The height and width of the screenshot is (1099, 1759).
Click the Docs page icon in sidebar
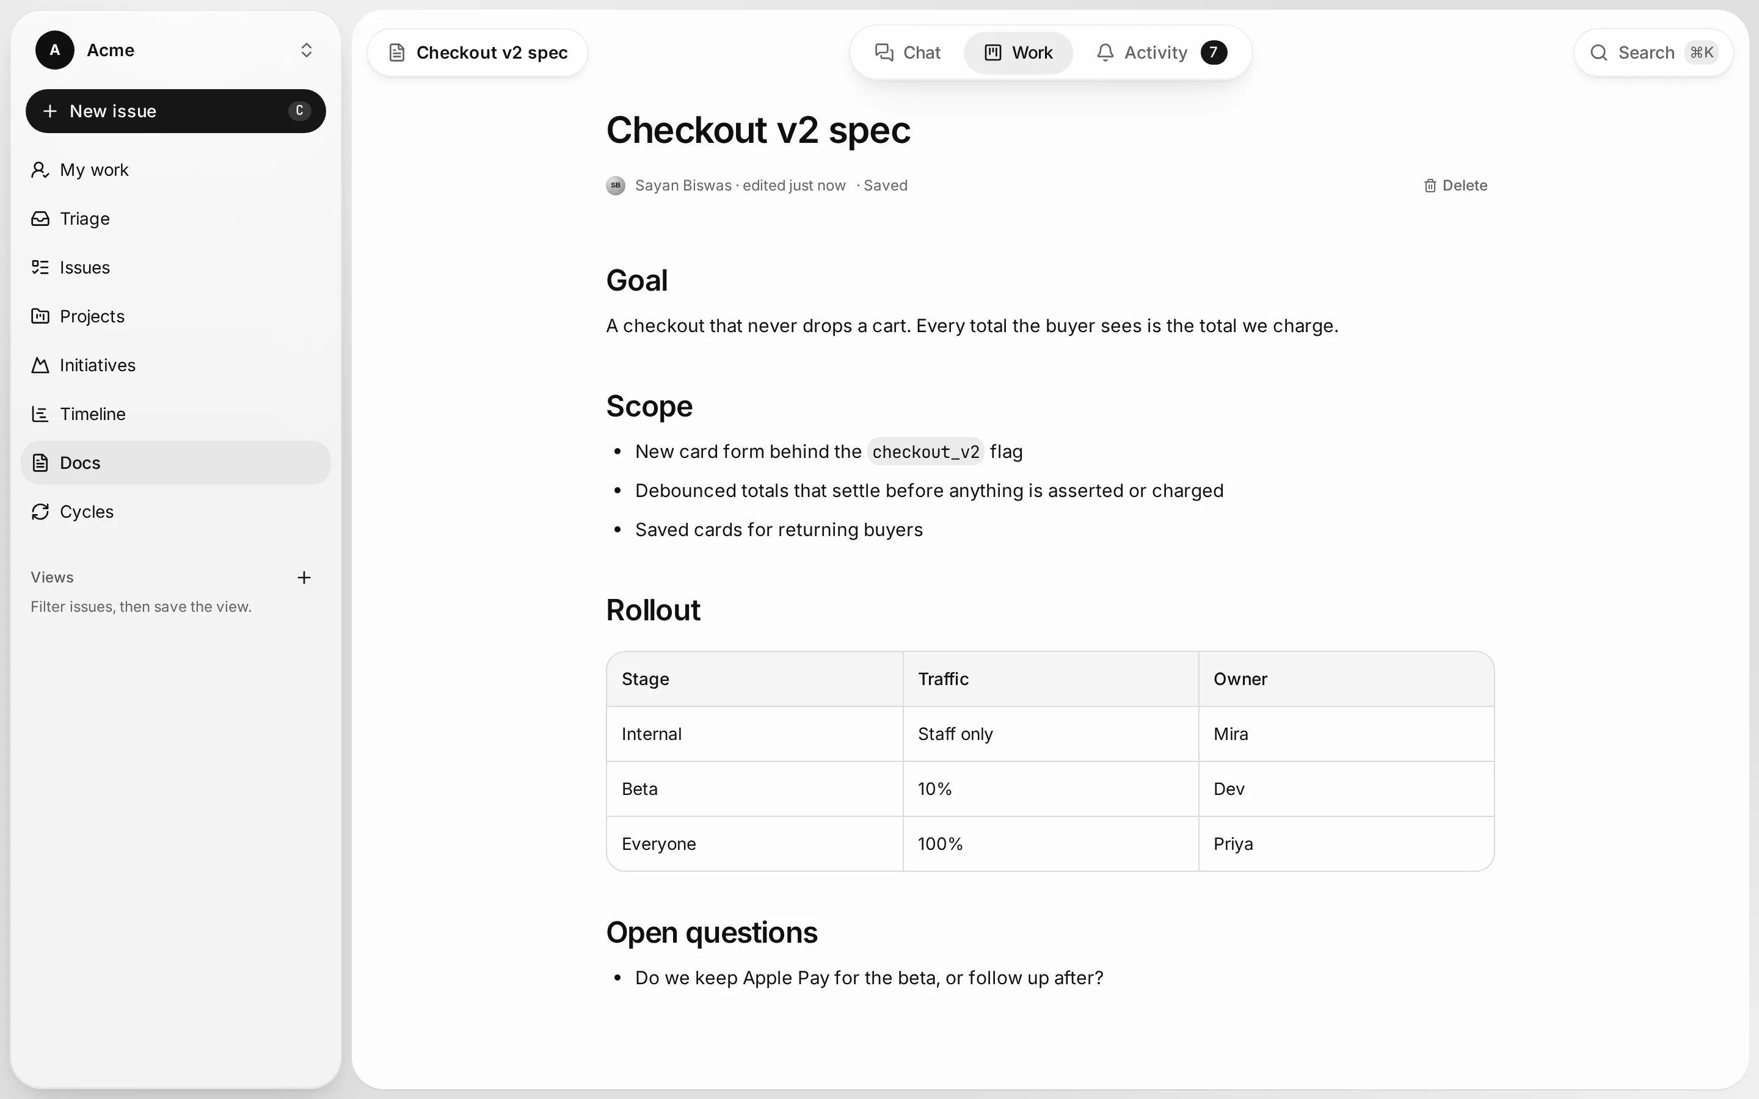[41, 463]
